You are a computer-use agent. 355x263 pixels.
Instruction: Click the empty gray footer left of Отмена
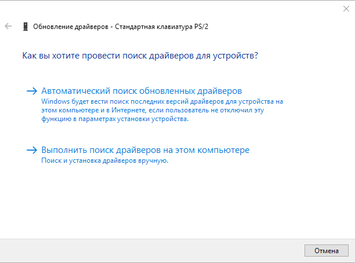click(x=151, y=250)
